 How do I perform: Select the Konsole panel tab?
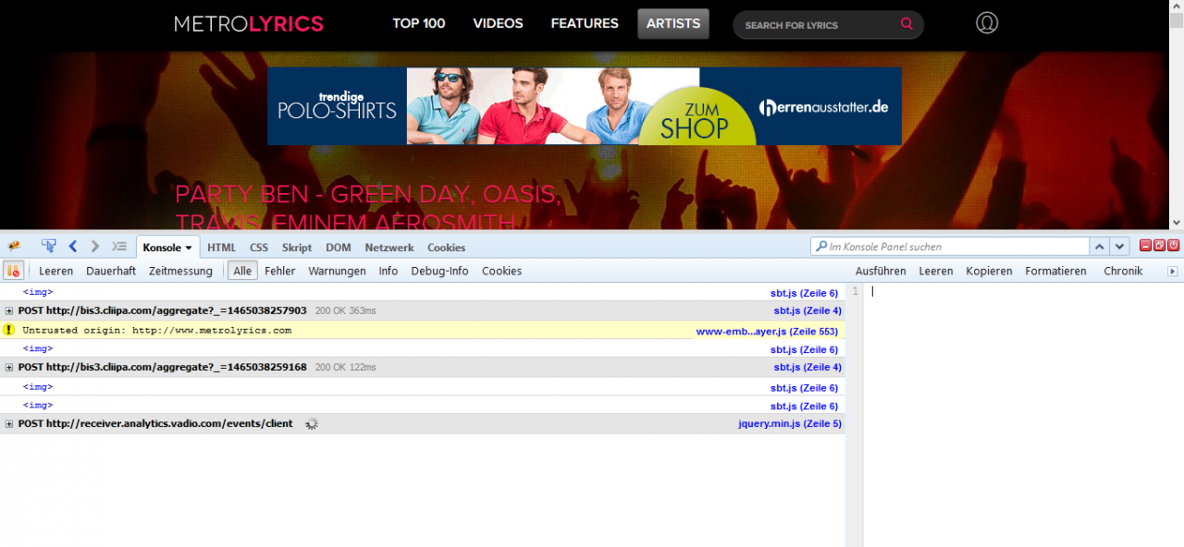tap(162, 248)
